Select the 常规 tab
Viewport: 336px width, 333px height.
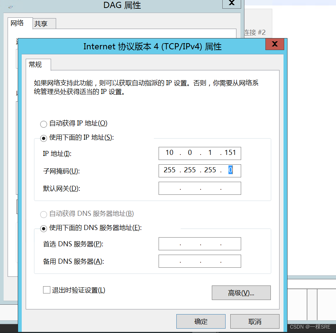(38, 65)
